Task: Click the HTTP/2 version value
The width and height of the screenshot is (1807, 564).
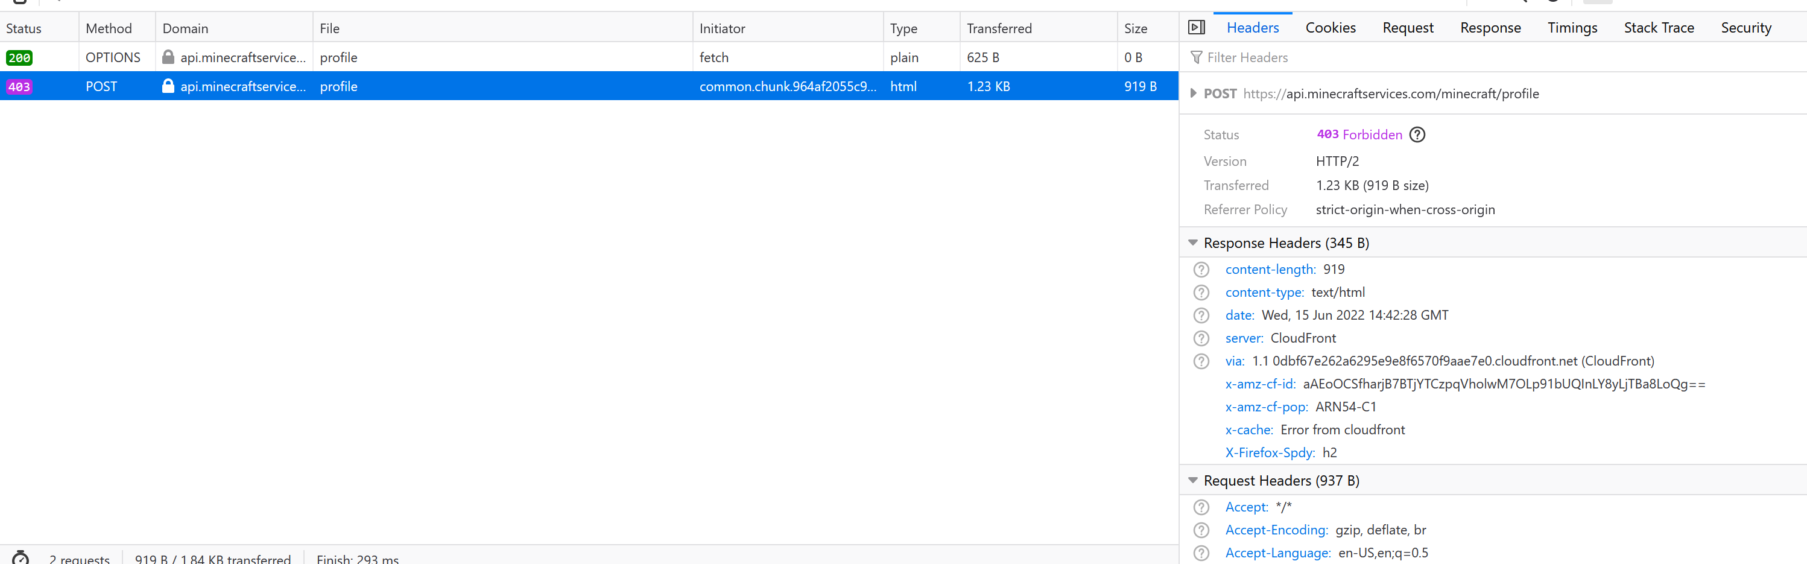Action: pos(1338,161)
